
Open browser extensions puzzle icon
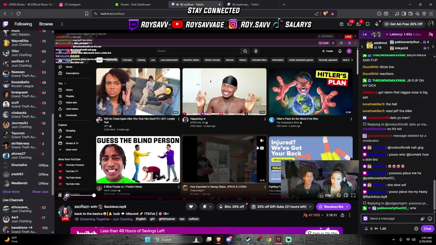pyautogui.click(x=379, y=14)
